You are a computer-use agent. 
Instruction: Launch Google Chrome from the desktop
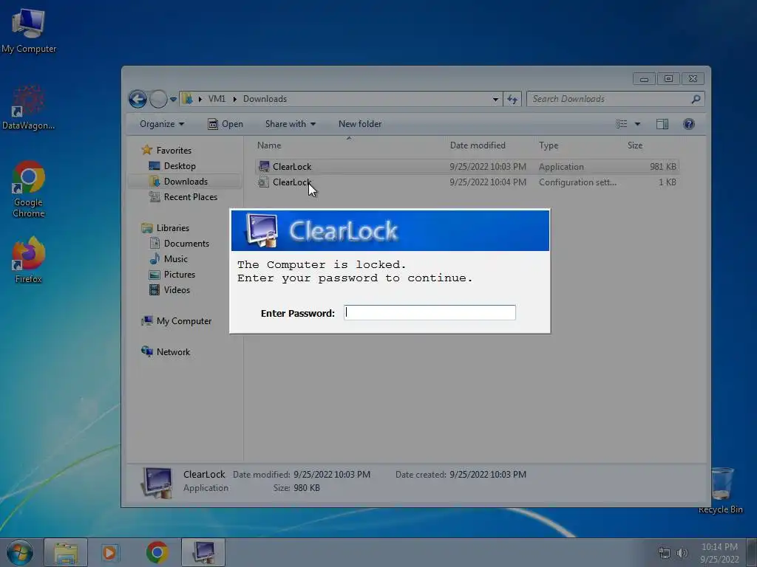[x=29, y=189]
